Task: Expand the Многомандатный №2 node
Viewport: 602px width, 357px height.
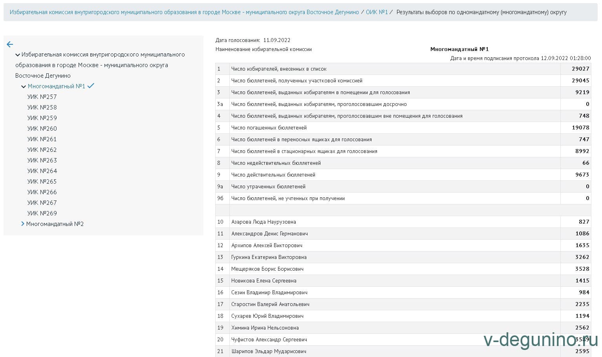Action: click(23, 224)
